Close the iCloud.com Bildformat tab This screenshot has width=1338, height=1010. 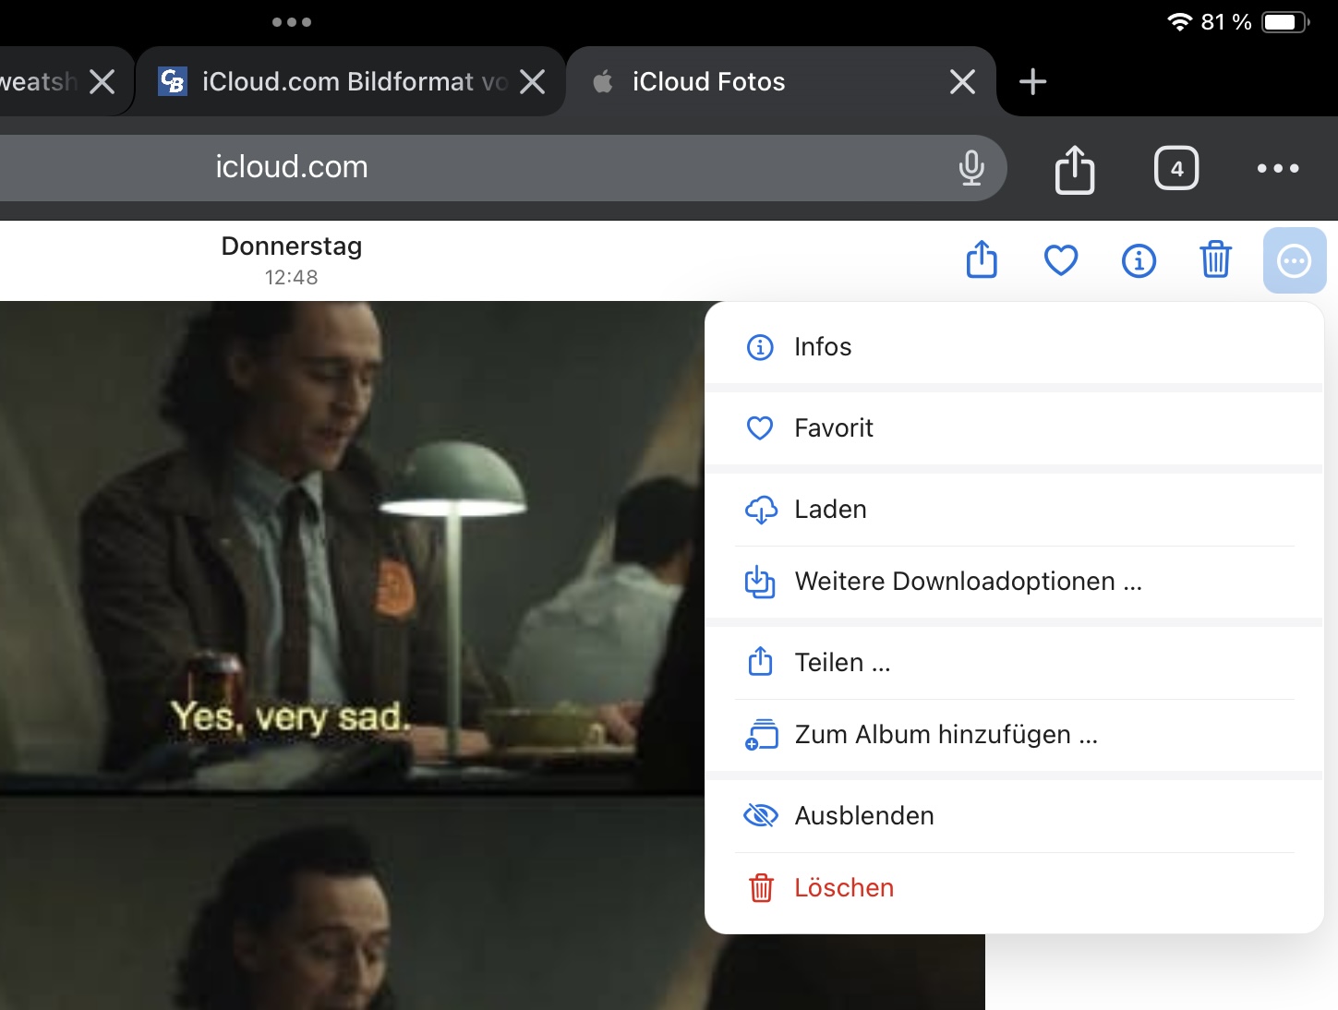click(532, 82)
